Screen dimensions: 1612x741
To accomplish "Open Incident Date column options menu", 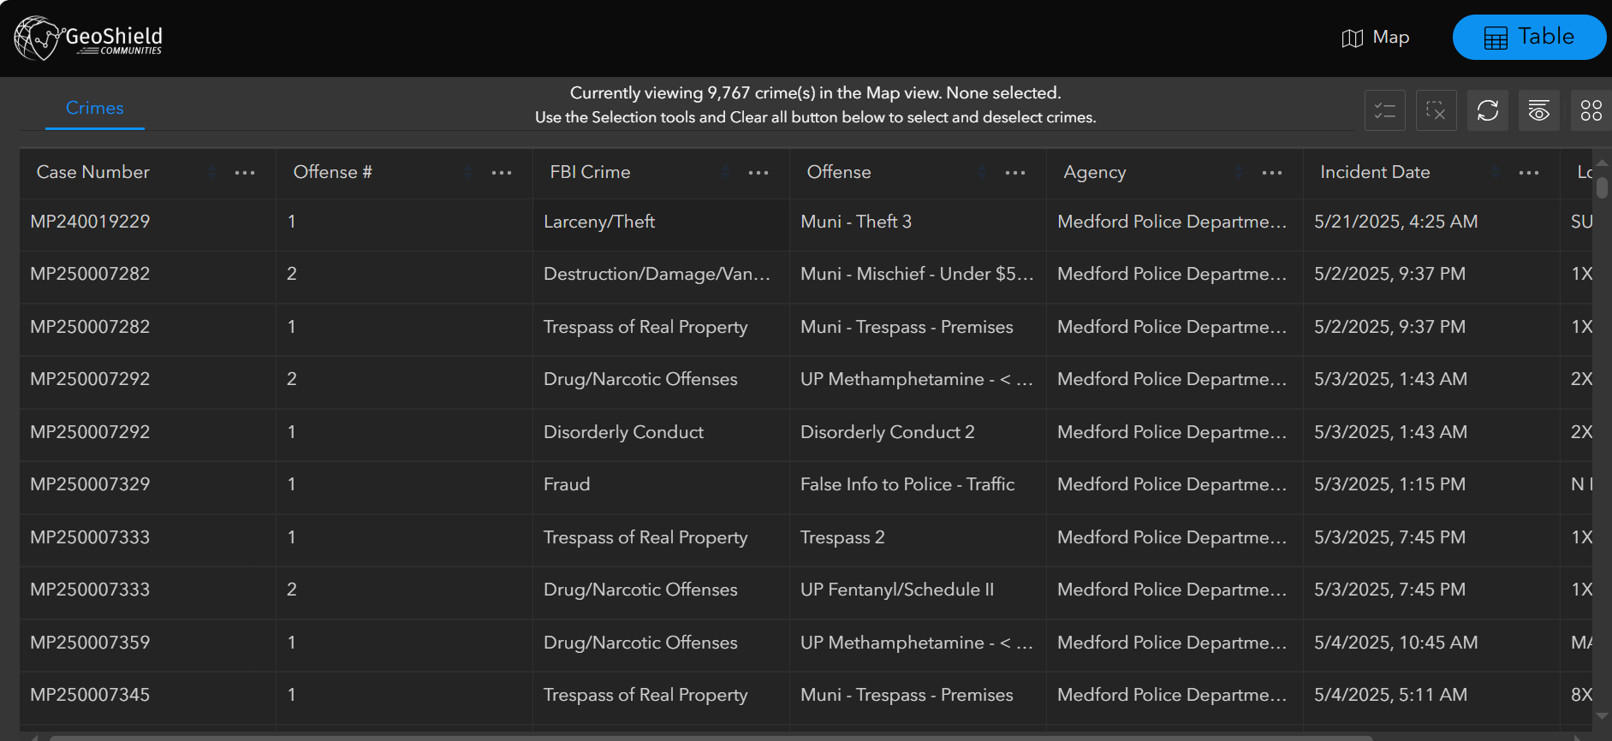I will [x=1529, y=173].
